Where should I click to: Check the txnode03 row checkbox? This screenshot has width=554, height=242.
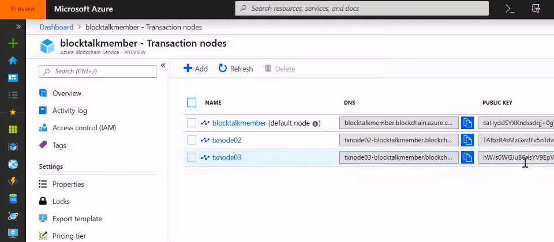[192, 157]
